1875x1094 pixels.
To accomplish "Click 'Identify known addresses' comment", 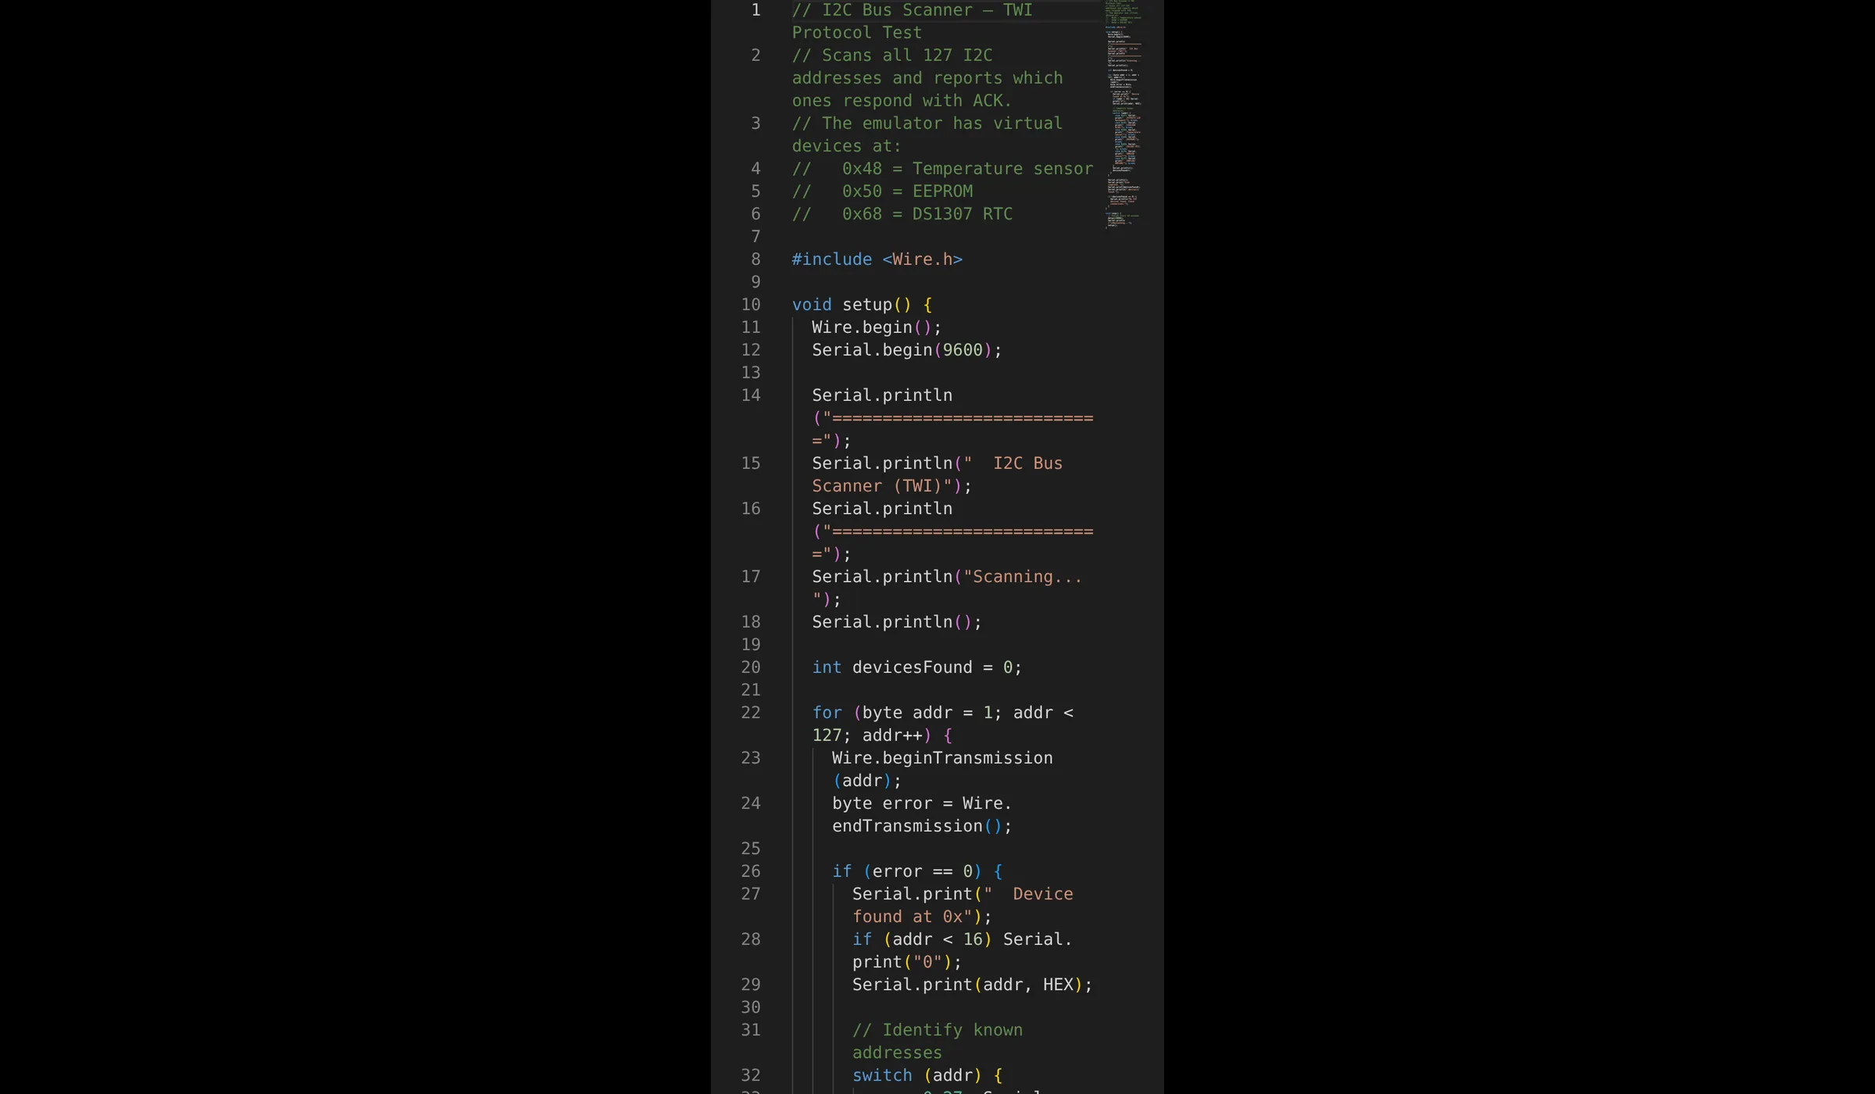I will click(x=937, y=1041).
